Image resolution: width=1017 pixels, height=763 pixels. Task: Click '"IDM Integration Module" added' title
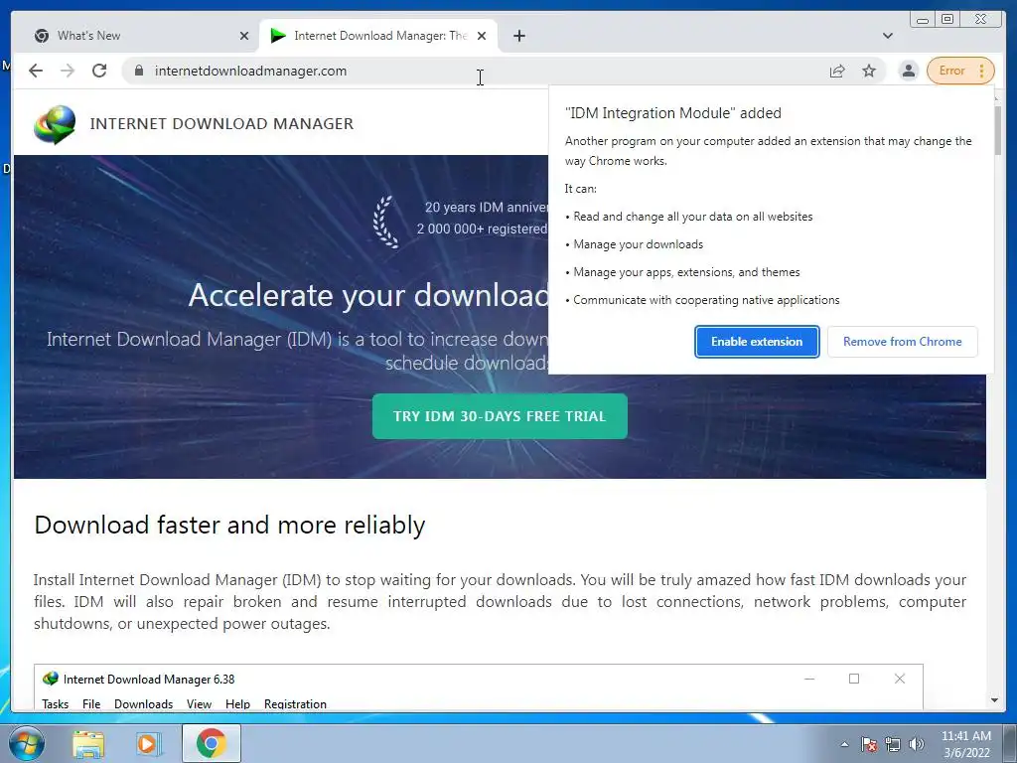click(673, 113)
